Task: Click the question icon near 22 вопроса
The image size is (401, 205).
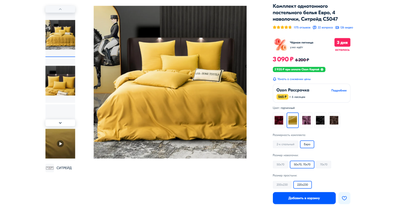Action: coord(314,27)
